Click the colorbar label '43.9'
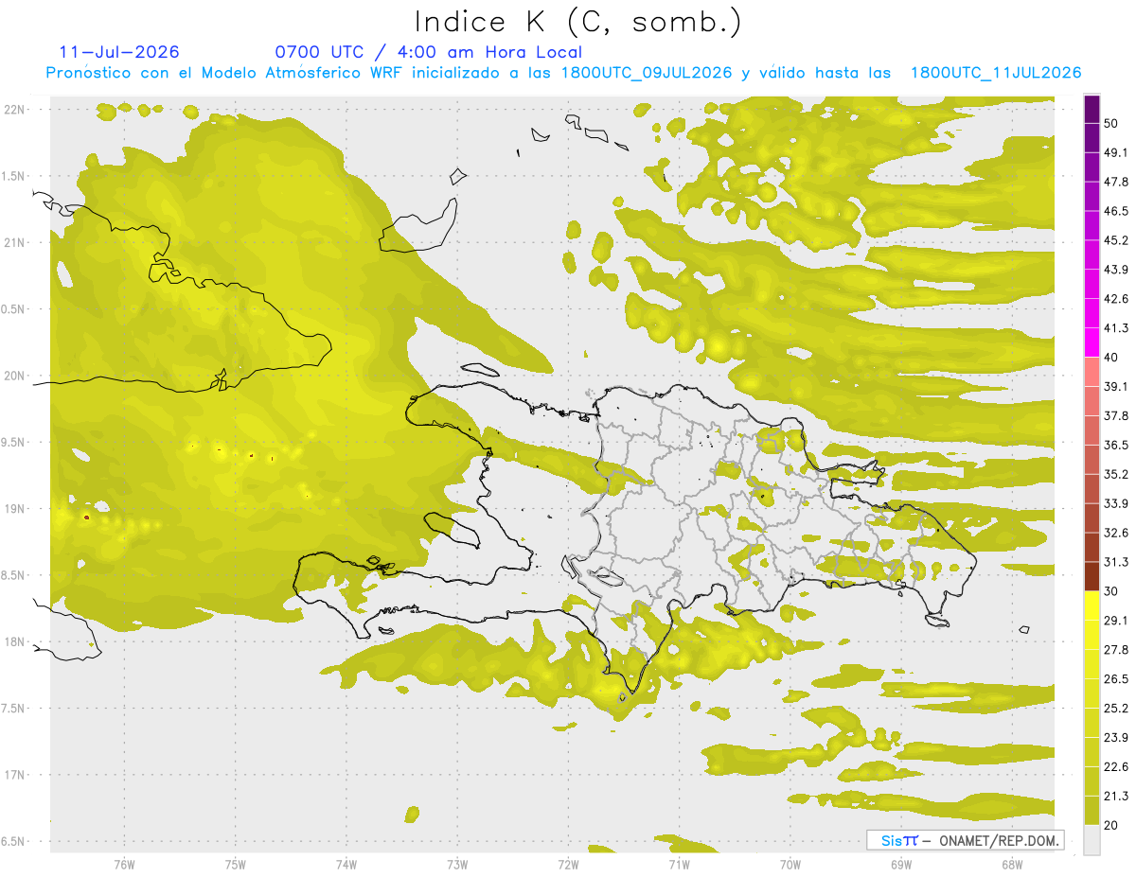1136x877 pixels. click(x=1116, y=270)
